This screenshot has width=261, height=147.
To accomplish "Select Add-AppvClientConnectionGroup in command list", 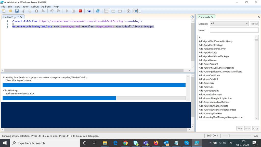I will 216,41.
